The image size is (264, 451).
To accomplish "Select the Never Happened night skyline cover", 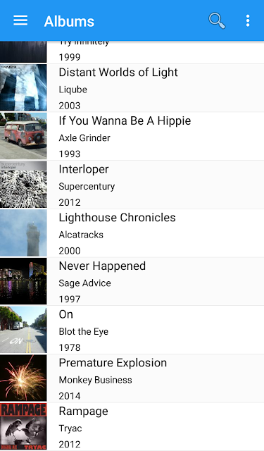I will [23, 281].
